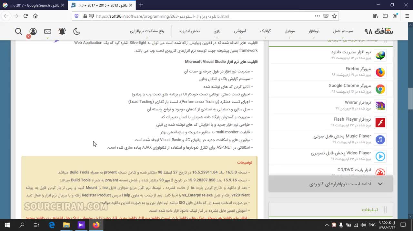
Task: Click the site search magnifier icon
Action: point(18,31)
